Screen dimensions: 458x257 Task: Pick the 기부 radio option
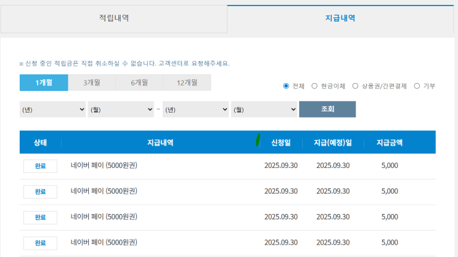417,86
